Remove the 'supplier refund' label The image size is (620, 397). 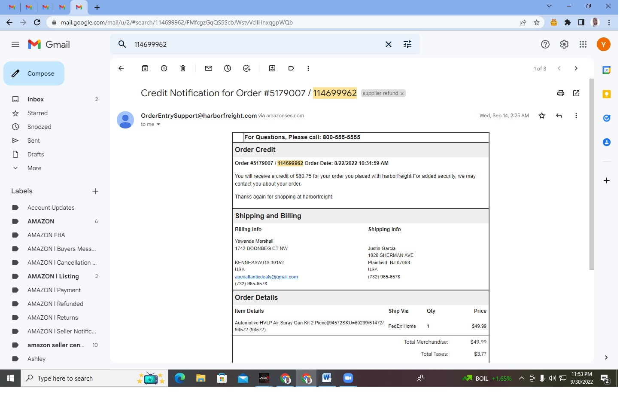click(x=402, y=94)
